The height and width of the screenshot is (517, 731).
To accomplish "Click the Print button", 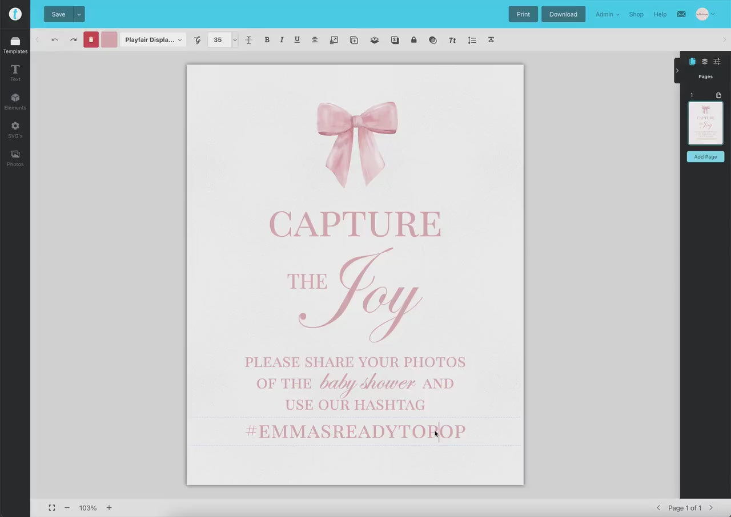I will pos(523,14).
